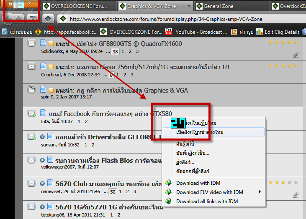Select the Graphics & VGA Zone tab
This screenshot has width=306, height=219.
tap(155, 6)
